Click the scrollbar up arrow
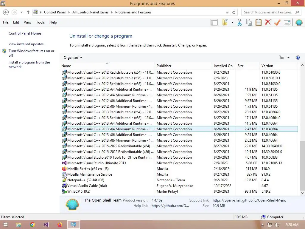 coord(302,65)
